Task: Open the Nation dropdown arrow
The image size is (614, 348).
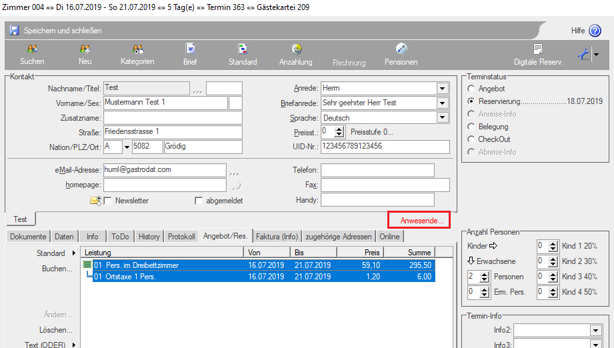Action: pos(127,147)
